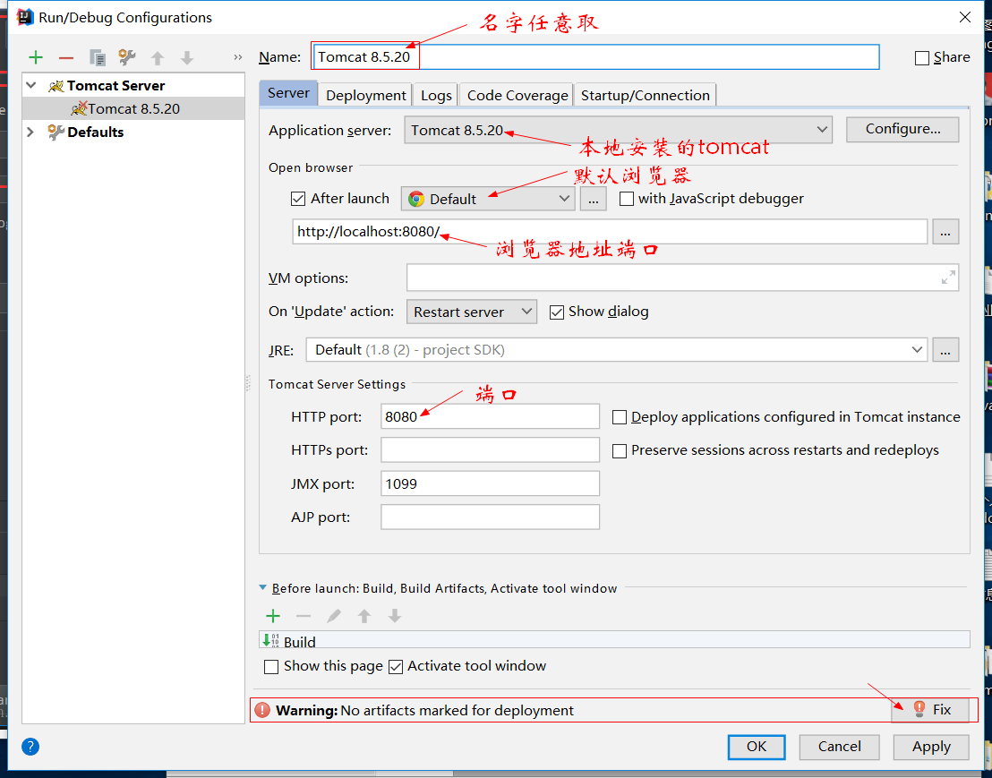Remove selected configuration with red minus
This screenshot has height=778, width=992.
pos(66,57)
